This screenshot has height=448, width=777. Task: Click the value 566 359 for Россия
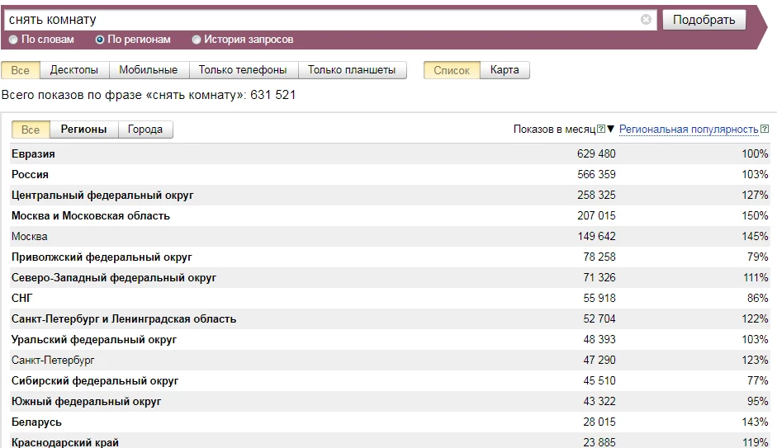596,174
